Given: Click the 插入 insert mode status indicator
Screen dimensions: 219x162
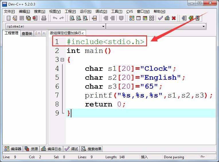Looking at the screenshot, I should [144, 157].
